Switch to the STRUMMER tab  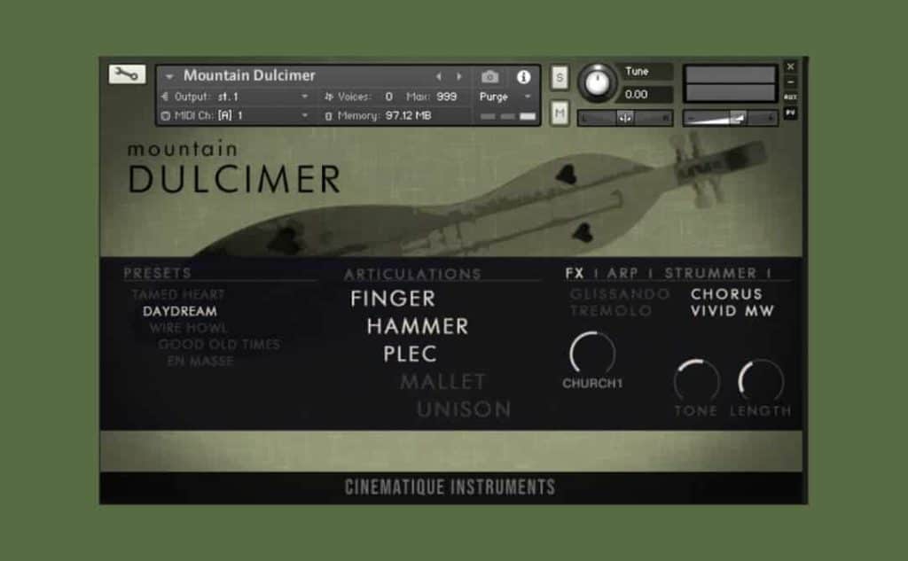[710, 273]
